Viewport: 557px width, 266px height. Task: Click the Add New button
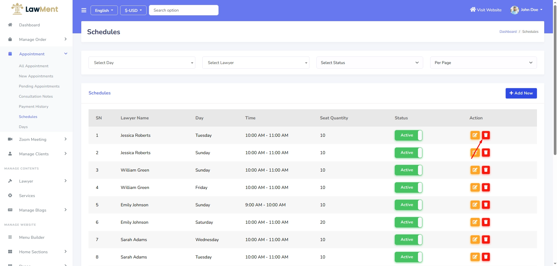coord(521,93)
